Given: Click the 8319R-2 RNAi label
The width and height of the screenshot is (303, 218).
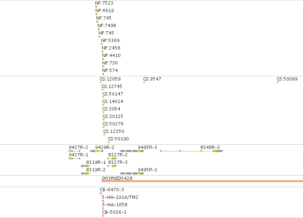Looking at the screenshot, I should (x=96, y=170).
